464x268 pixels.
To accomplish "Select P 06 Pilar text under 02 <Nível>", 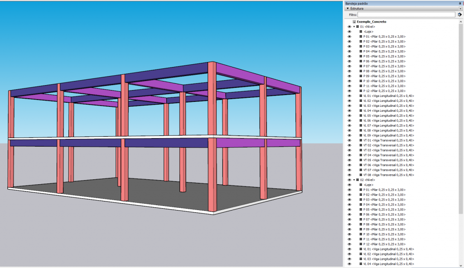I will (384, 215).
